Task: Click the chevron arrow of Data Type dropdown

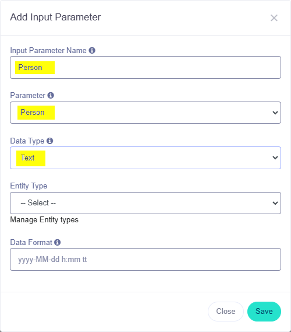Action: point(275,158)
